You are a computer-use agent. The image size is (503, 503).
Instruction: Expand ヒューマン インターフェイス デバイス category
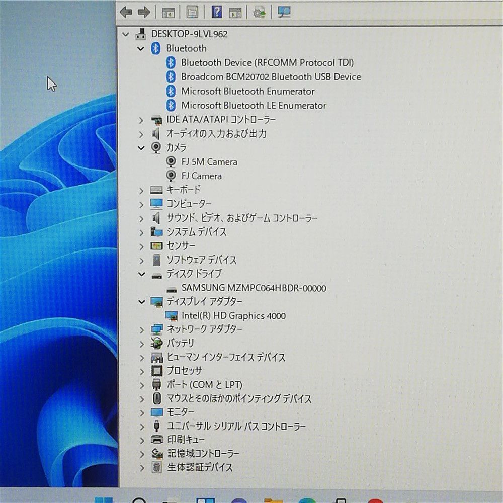point(142,358)
